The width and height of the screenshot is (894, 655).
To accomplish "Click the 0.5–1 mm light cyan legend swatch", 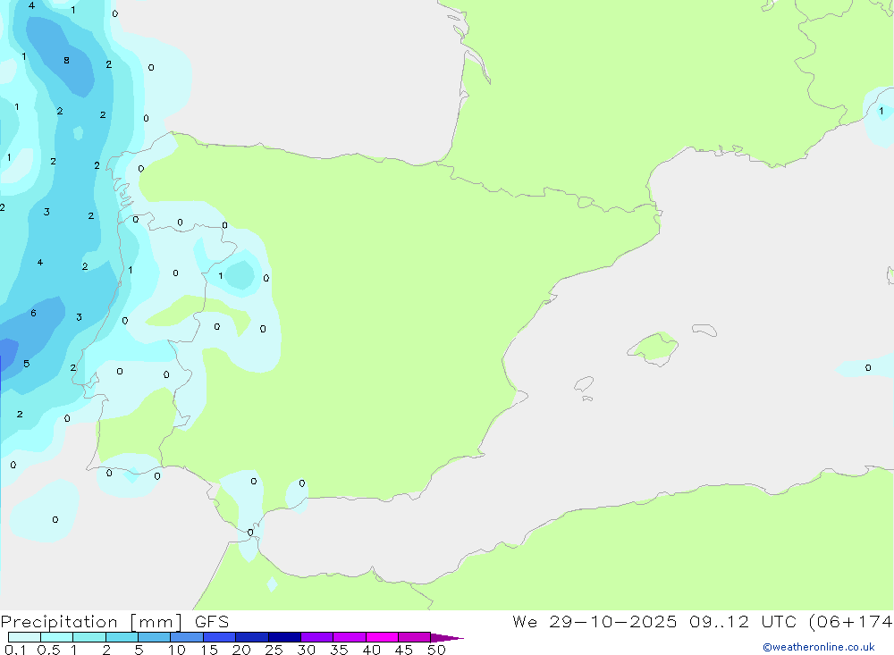I will (56, 637).
